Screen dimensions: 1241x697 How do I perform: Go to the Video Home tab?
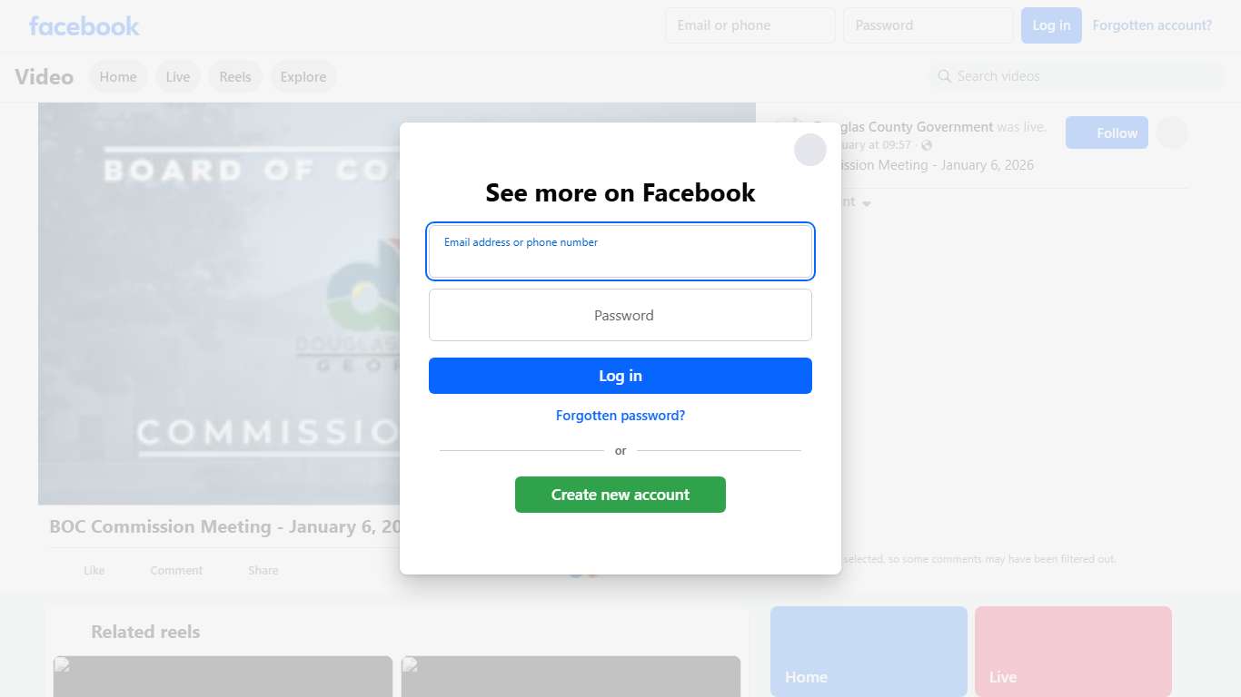click(x=118, y=77)
